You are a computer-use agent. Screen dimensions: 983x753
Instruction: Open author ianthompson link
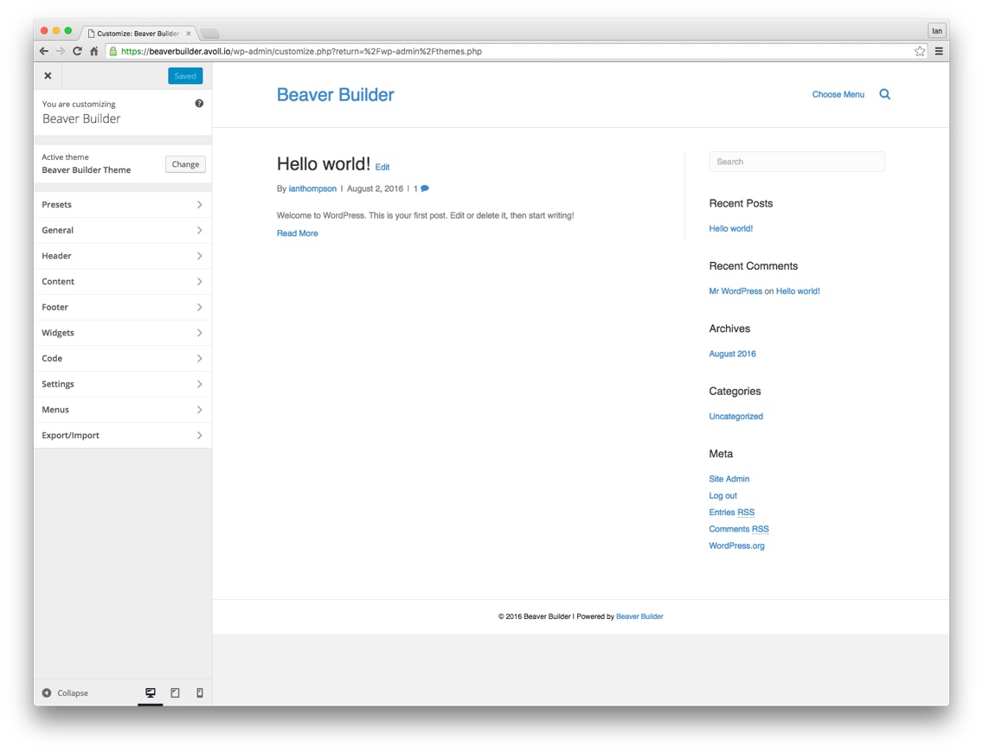coord(312,188)
